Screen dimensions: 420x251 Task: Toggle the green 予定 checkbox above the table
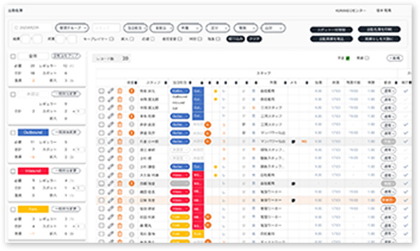click(x=348, y=58)
